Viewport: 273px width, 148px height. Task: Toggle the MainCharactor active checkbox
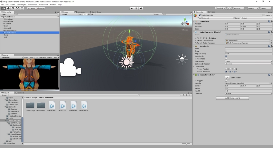(200, 15)
